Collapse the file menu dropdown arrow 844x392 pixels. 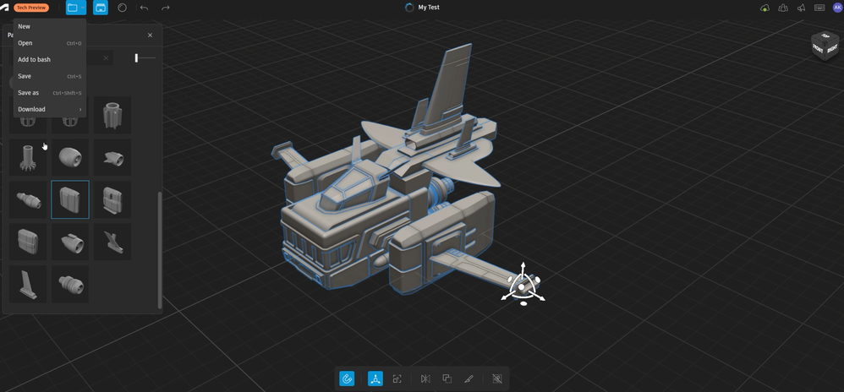pos(82,8)
